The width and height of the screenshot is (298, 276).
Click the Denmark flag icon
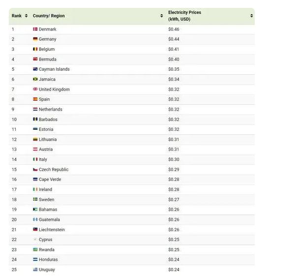pyautogui.click(x=35, y=29)
